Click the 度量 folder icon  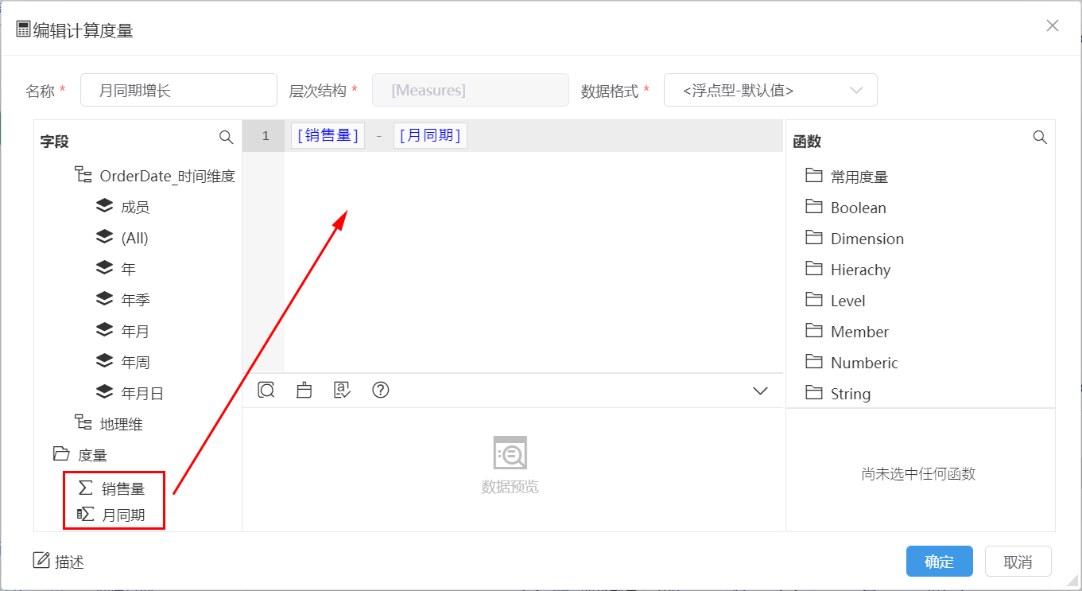(x=61, y=453)
